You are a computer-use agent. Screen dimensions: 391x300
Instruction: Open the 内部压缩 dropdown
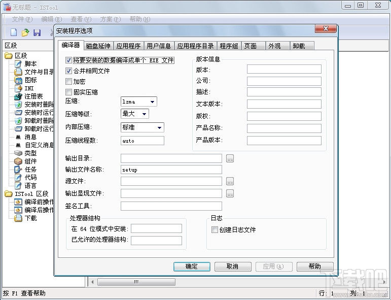click(x=143, y=127)
